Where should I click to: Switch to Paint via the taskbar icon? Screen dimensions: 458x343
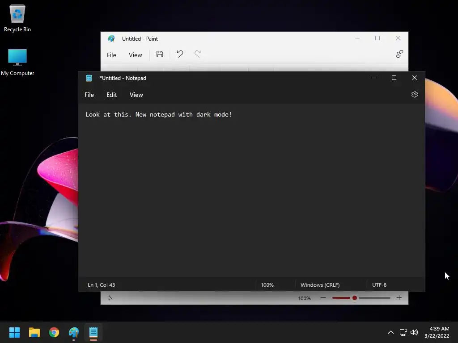[74, 332]
